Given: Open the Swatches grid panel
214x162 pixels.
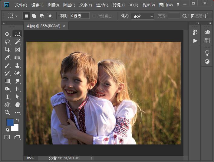Looking at the screenshot, I should 207,40.
